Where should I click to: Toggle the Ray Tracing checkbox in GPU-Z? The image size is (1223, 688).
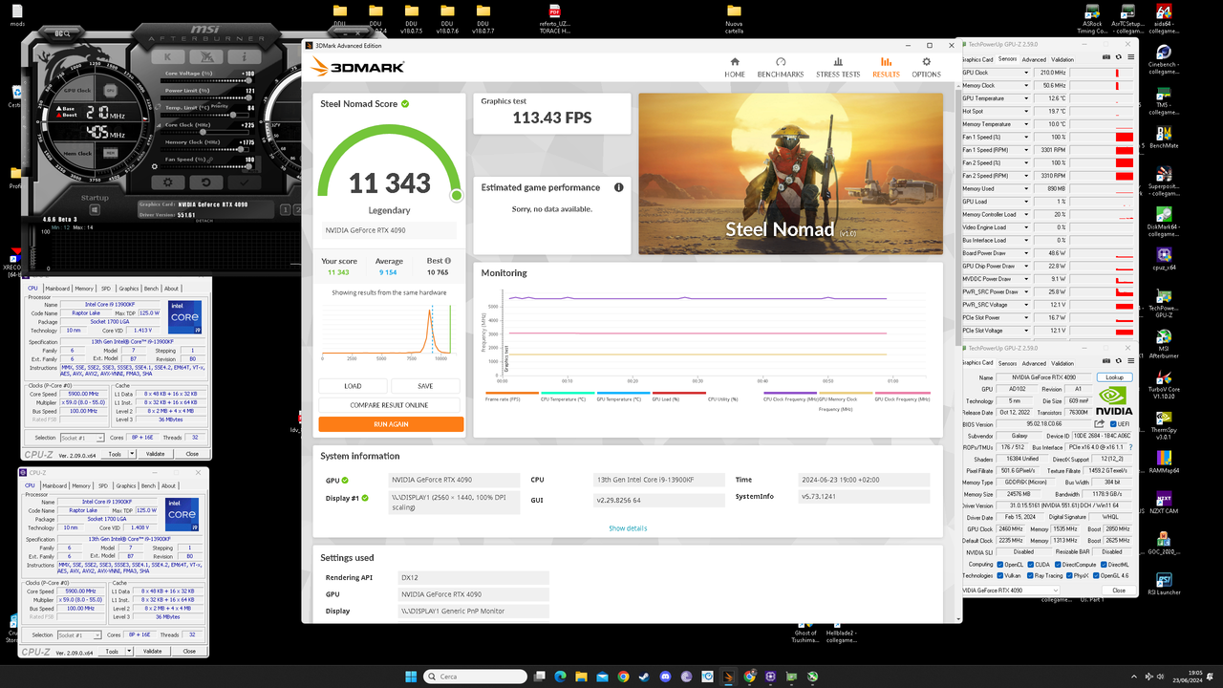tap(1030, 575)
